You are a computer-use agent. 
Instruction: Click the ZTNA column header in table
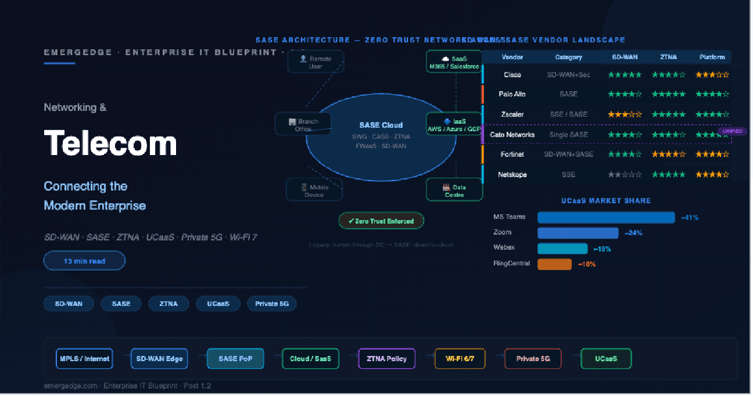(668, 57)
